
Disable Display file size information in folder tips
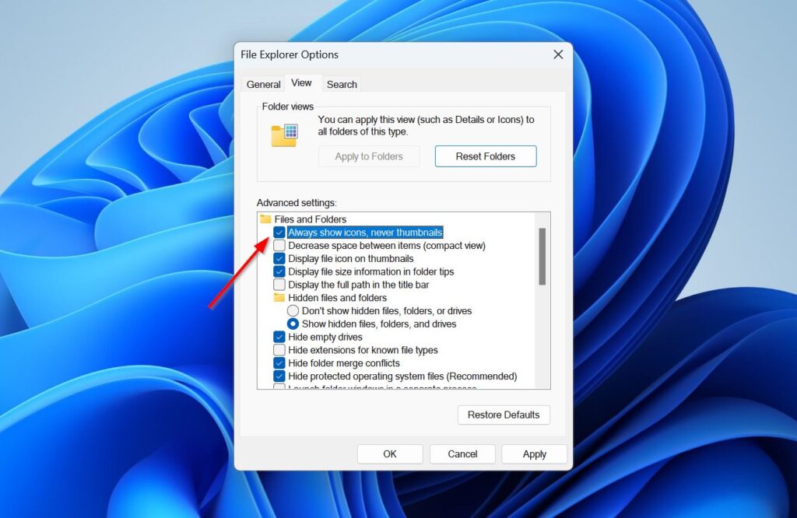(280, 271)
